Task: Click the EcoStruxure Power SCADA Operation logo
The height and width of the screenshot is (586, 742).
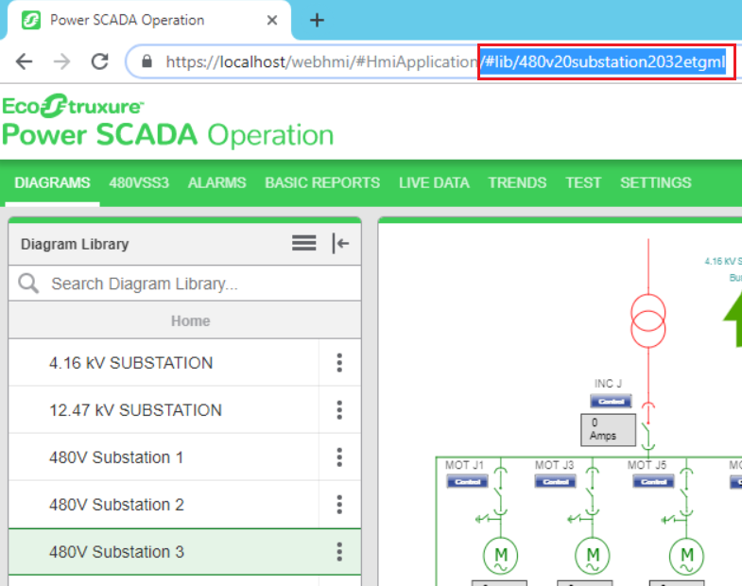Action: click(168, 121)
